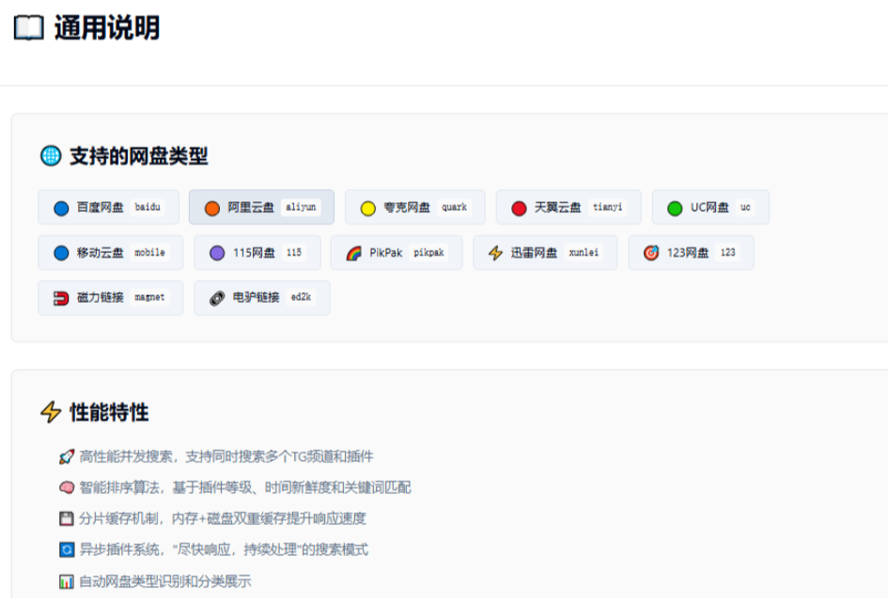This screenshot has width=888, height=598.
Task: Choose the 电驴链接 label
Action: (x=256, y=297)
